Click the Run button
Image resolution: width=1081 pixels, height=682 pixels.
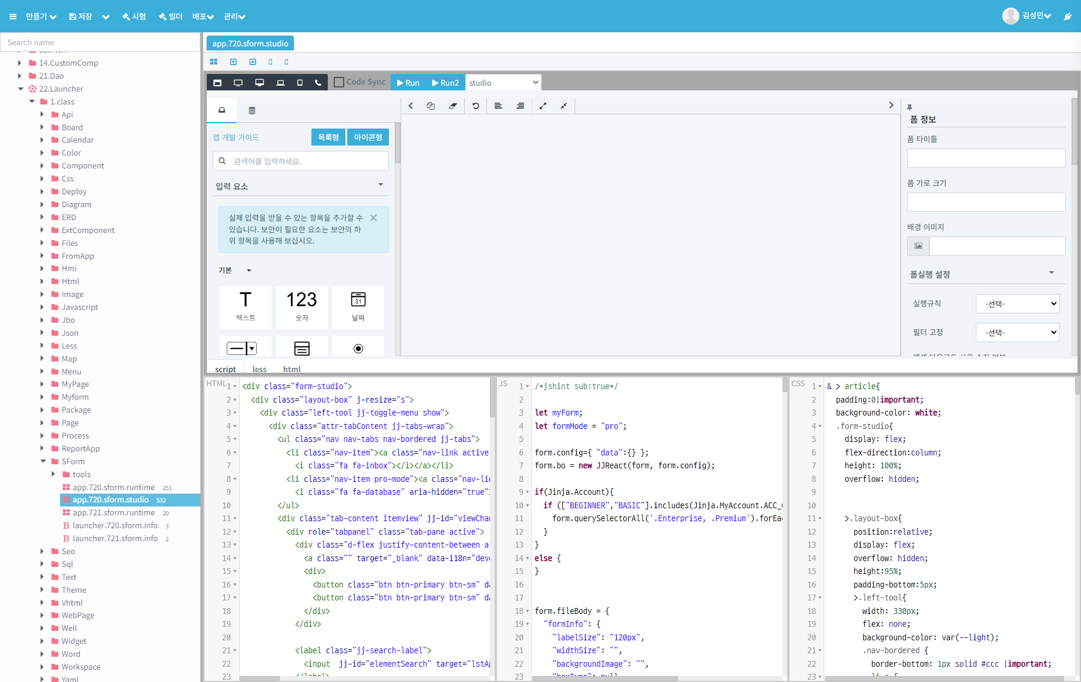[408, 83]
